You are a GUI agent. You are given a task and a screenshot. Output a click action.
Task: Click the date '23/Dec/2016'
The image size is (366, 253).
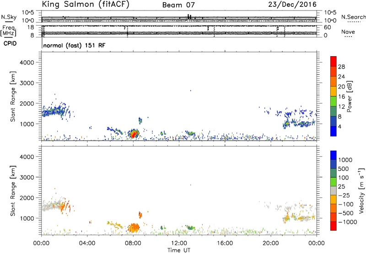(x=292, y=4)
